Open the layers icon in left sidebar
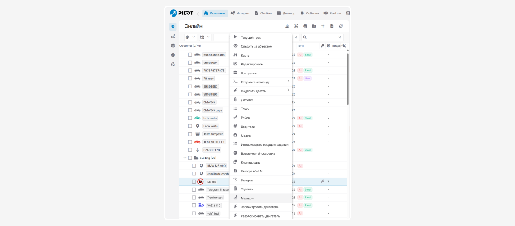The image size is (515, 226). click(173, 45)
